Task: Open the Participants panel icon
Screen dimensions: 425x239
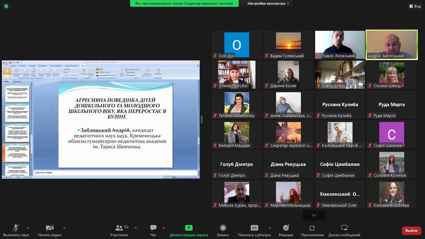Action: pyautogui.click(x=119, y=228)
